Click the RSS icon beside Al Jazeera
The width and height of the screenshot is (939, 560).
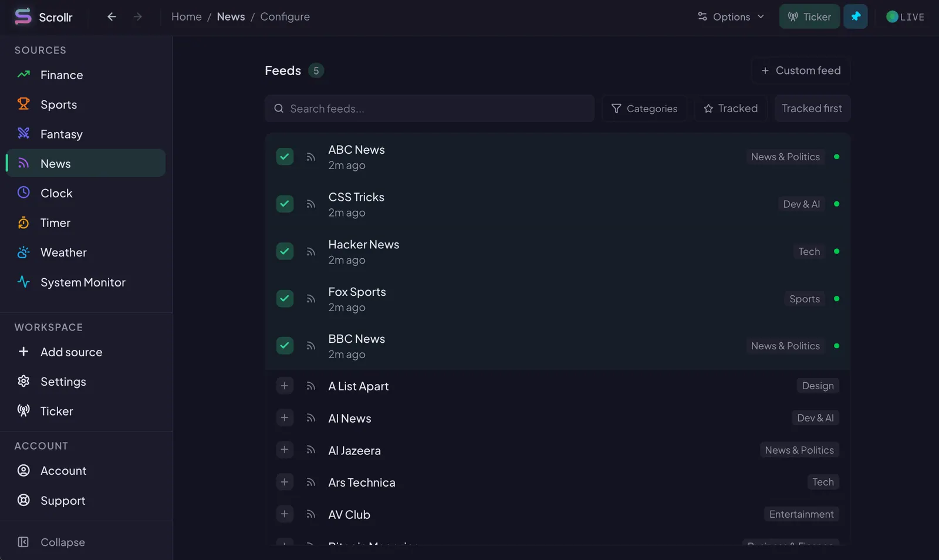(x=311, y=450)
